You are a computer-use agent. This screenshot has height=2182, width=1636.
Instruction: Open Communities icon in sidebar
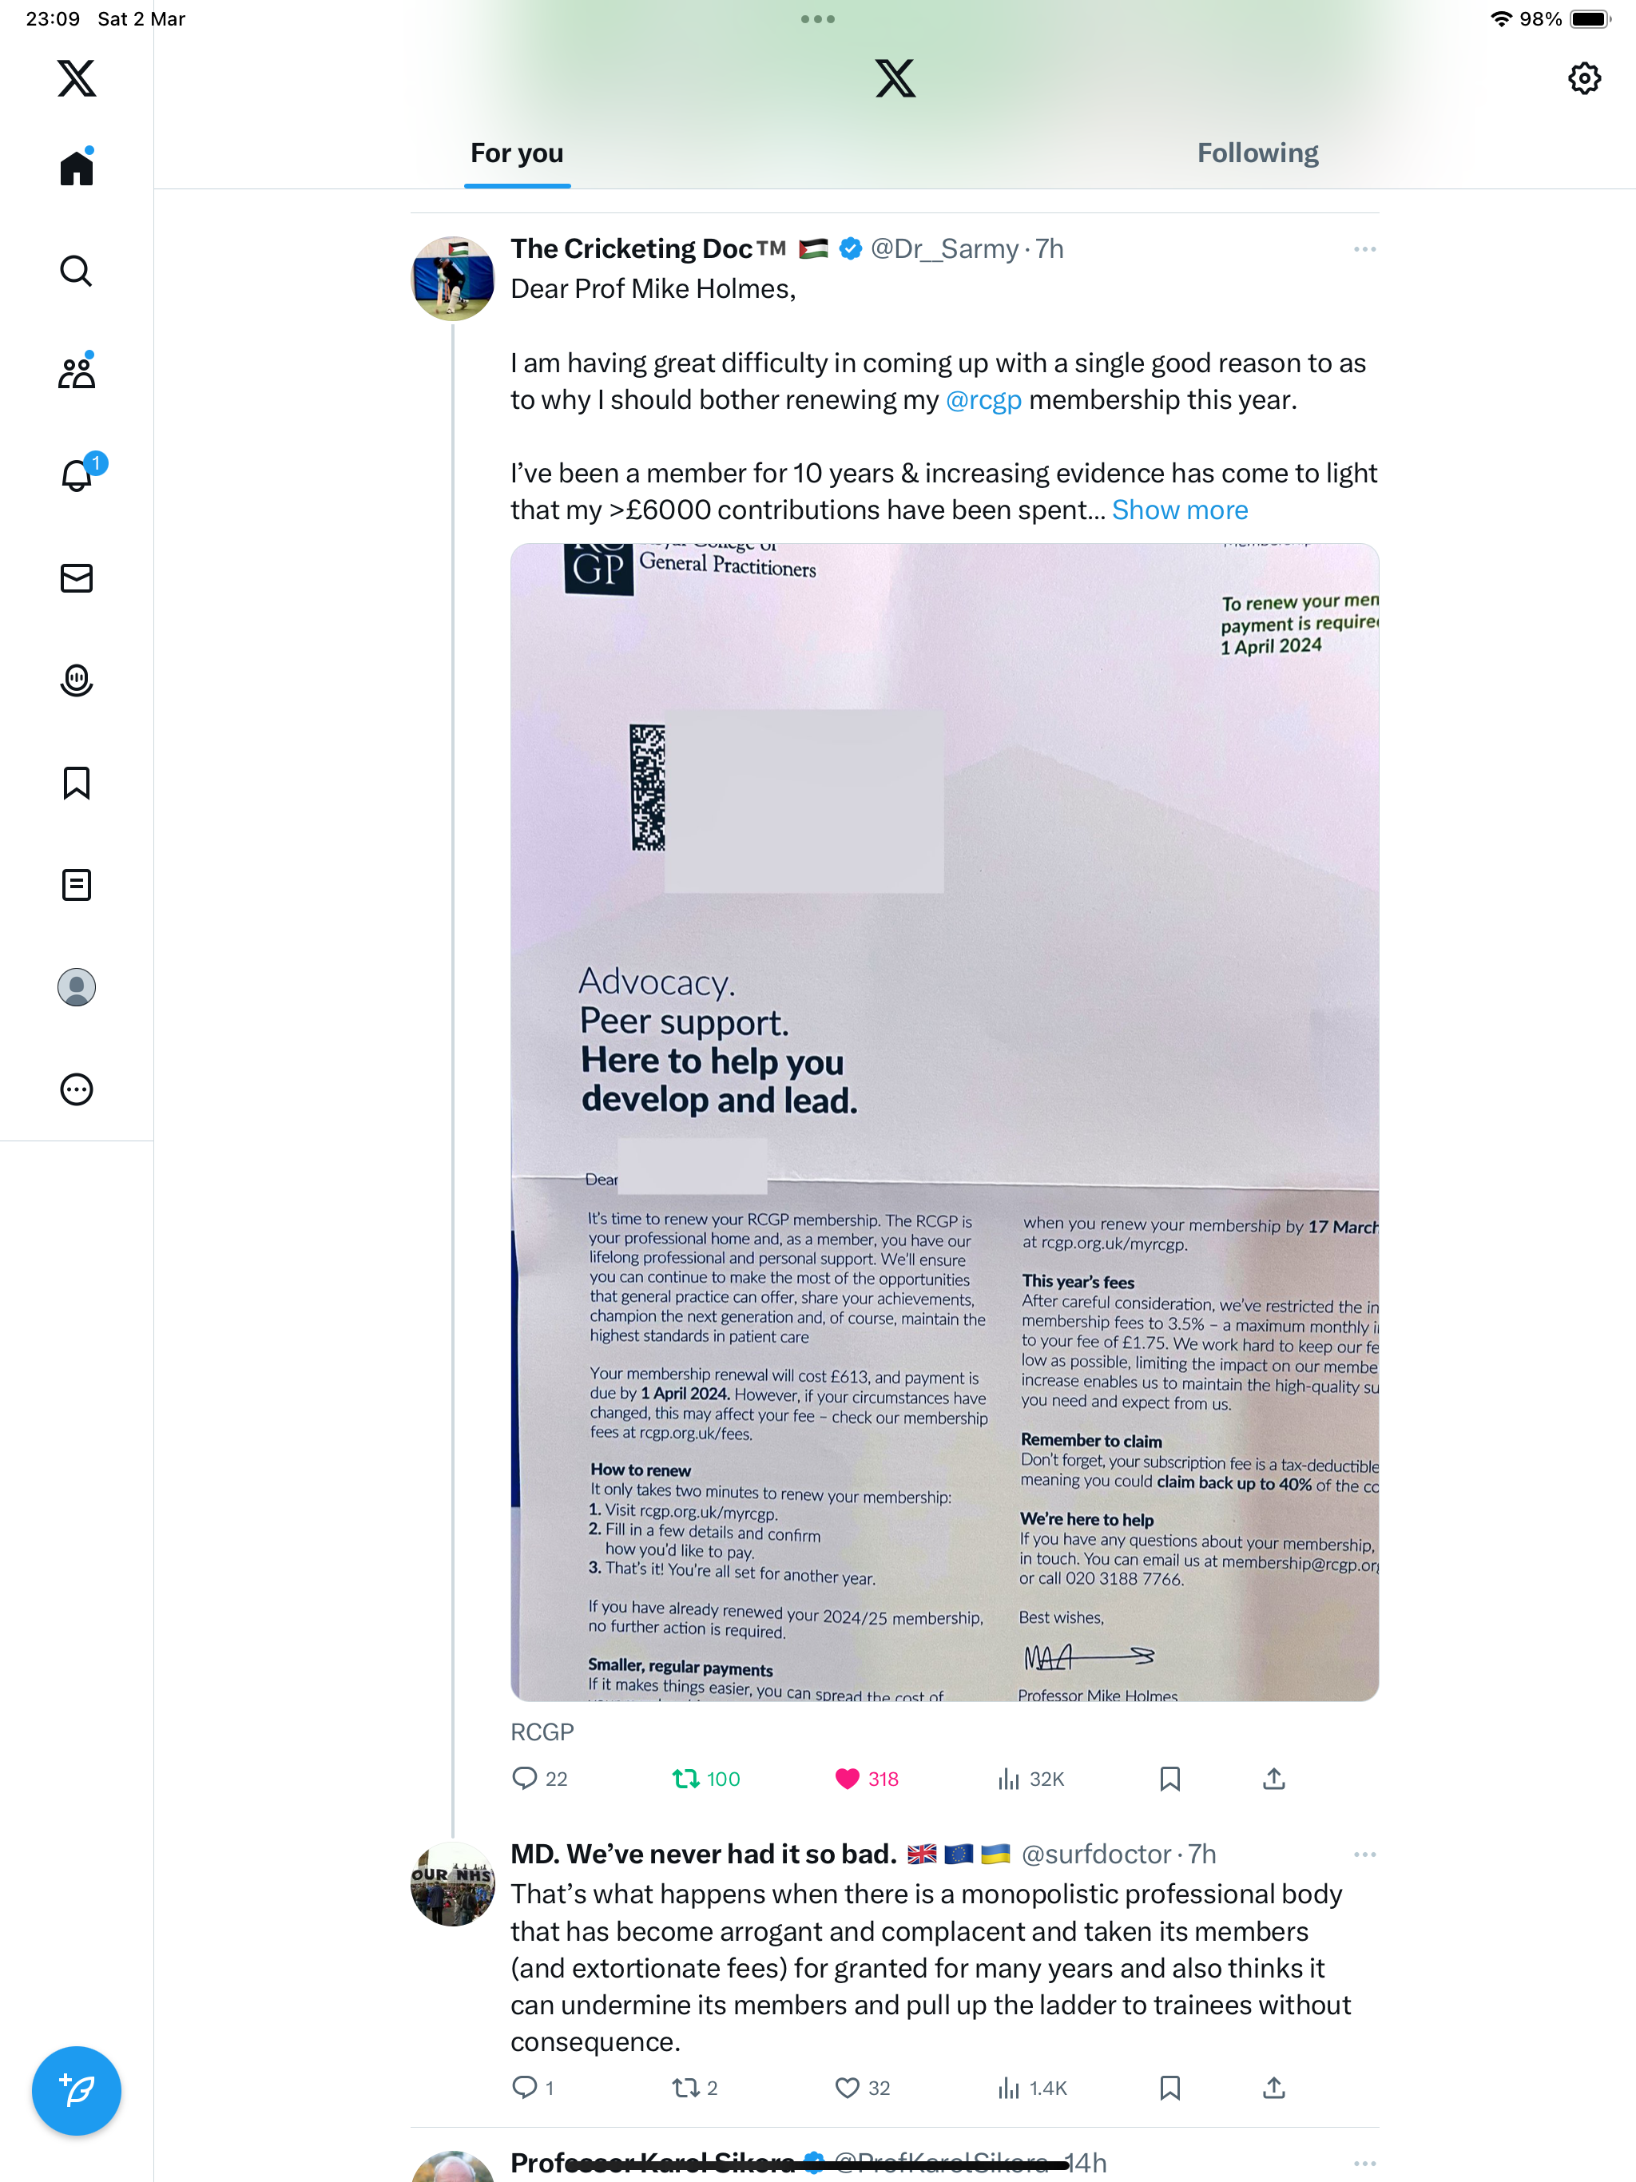tap(76, 373)
